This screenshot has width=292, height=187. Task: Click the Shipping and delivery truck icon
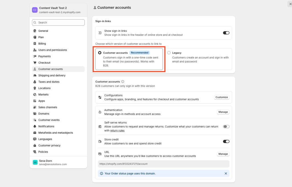click(x=35, y=75)
